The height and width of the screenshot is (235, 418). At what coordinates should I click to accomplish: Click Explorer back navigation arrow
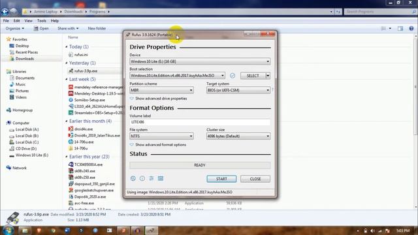(x=5, y=12)
